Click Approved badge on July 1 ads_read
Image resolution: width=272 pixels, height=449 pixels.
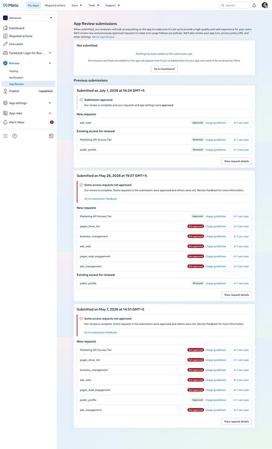(198, 123)
